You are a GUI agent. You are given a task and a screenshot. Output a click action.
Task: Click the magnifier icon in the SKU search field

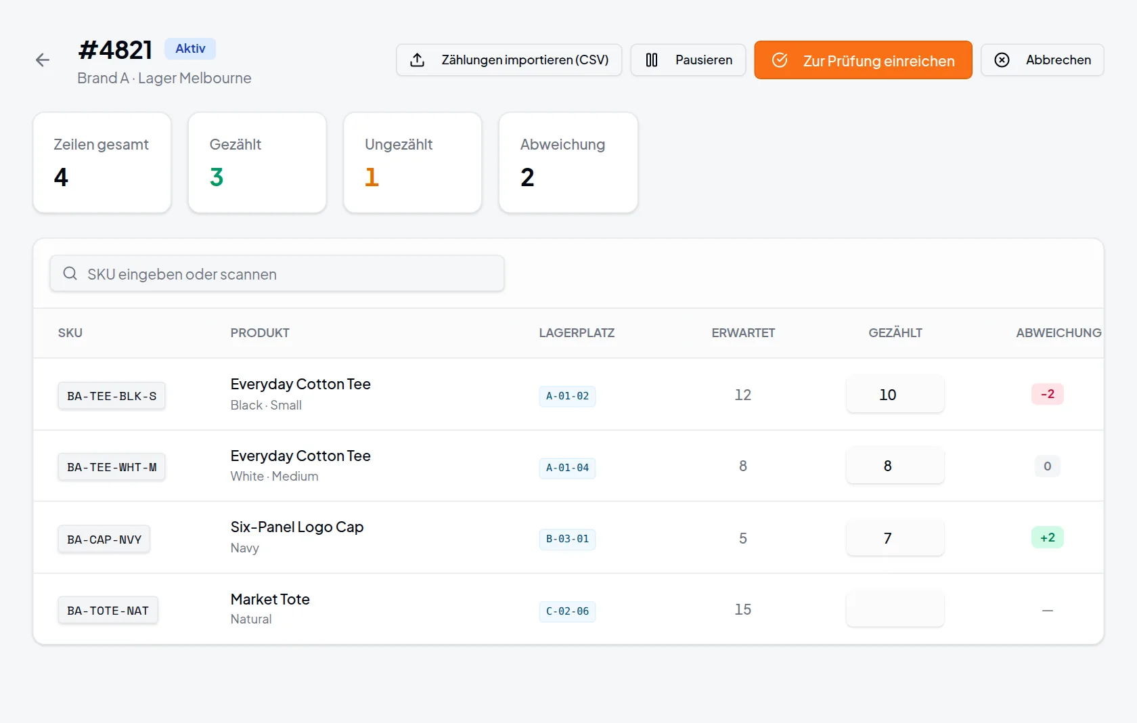[70, 273]
